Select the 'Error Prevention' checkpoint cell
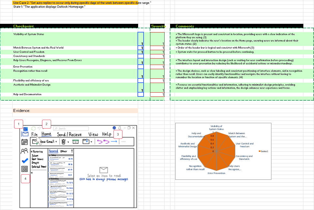The height and width of the screenshot is (210, 314). (x=75, y=67)
